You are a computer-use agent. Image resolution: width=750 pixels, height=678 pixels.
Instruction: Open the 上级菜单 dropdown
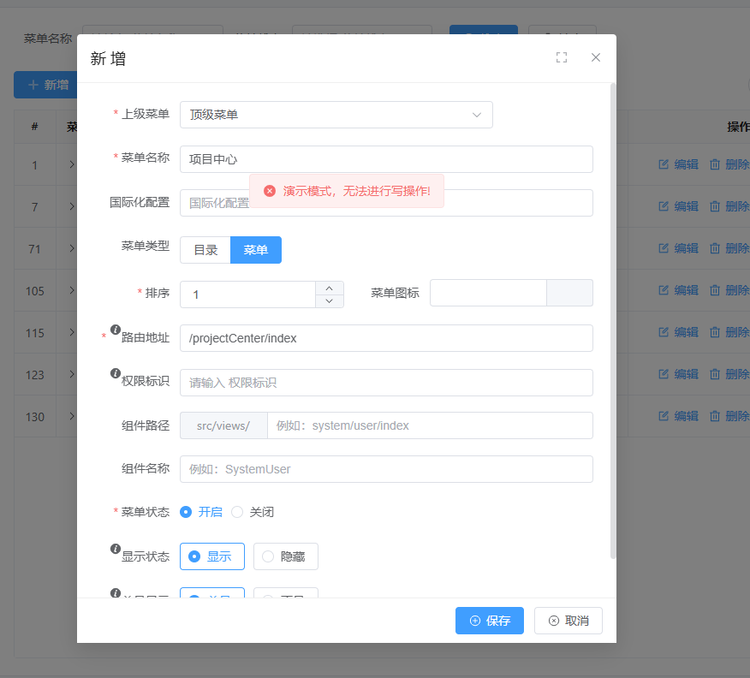click(336, 115)
